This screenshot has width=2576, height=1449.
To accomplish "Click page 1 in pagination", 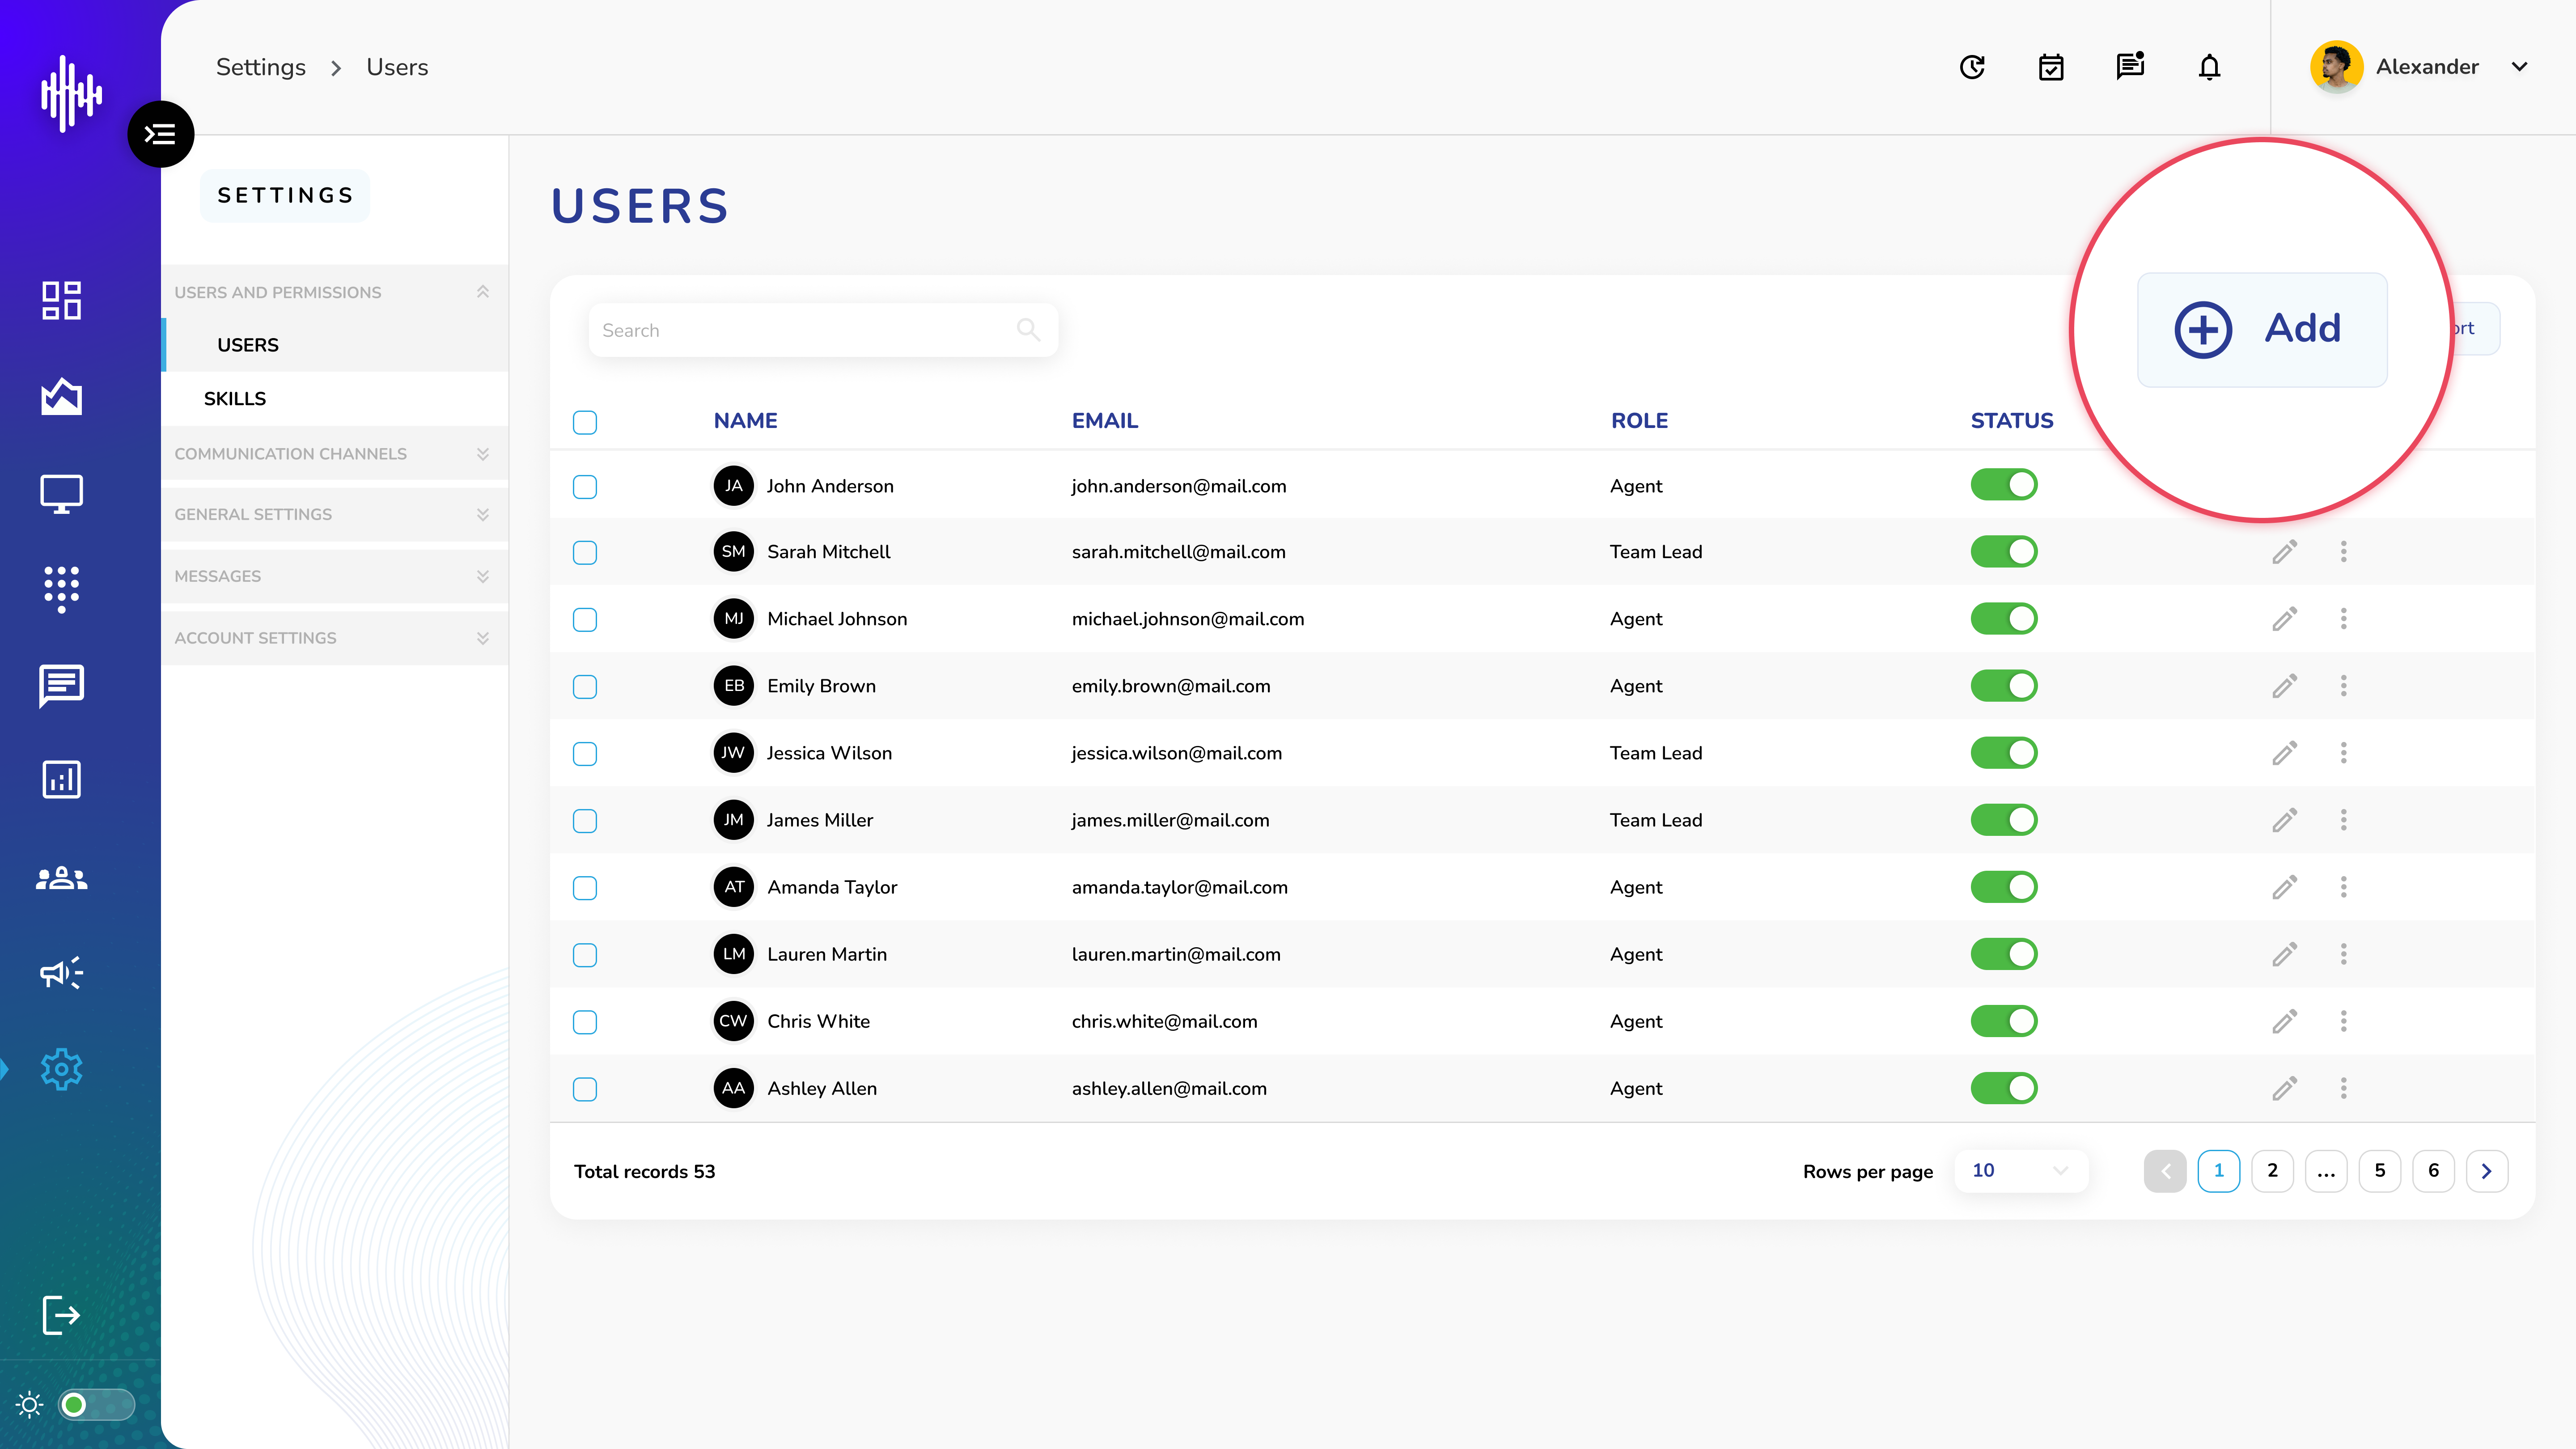I will [x=2218, y=1171].
